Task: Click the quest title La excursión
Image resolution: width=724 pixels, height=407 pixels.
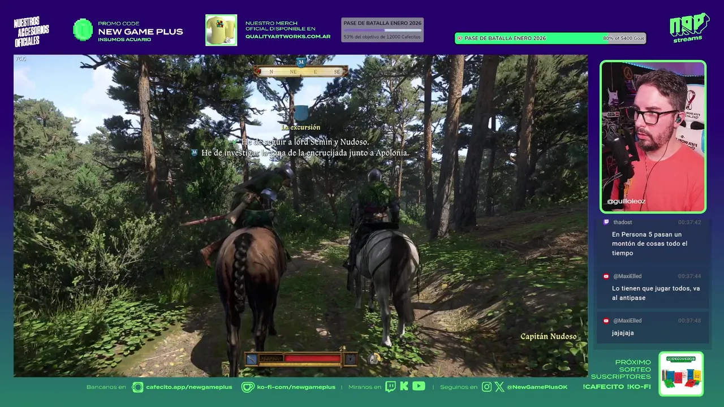Action: (x=301, y=127)
